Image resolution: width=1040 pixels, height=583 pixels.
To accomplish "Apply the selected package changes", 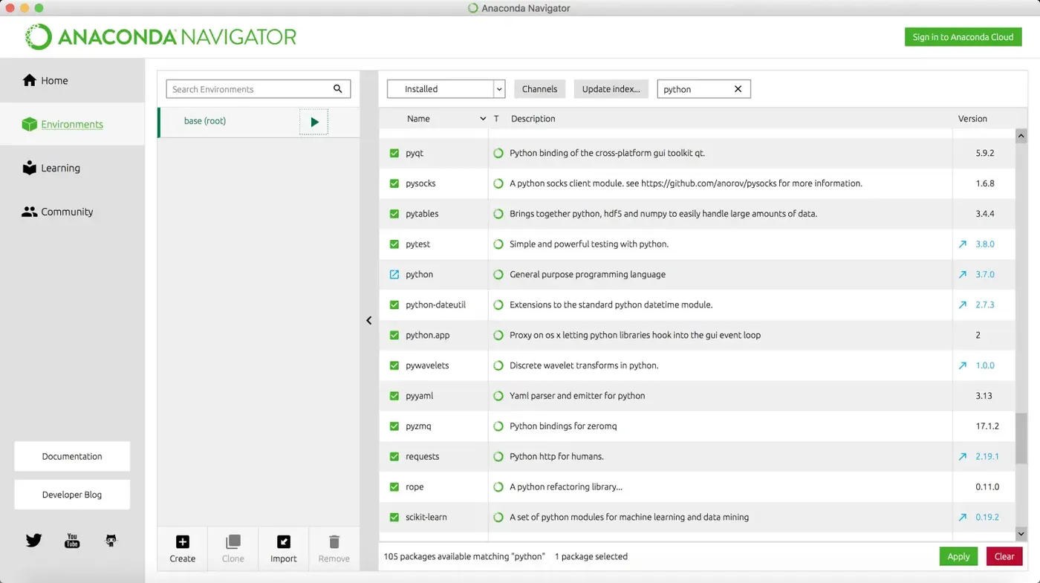I will pyautogui.click(x=958, y=556).
